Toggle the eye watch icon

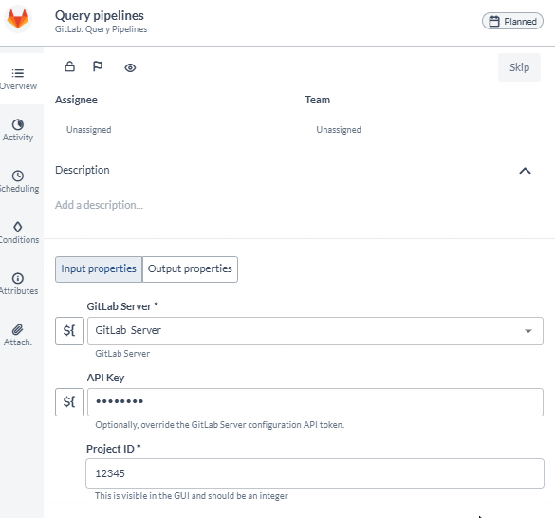(130, 67)
